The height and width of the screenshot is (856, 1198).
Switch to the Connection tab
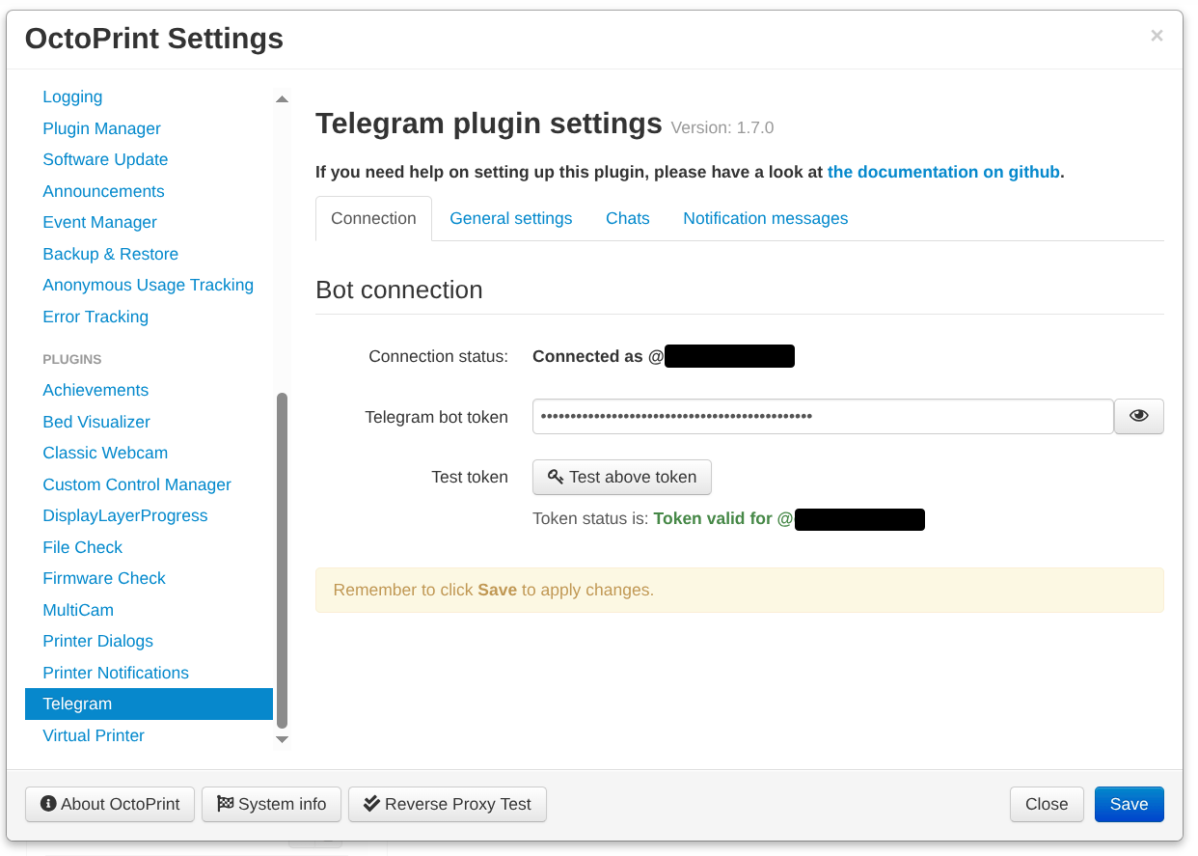(373, 218)
